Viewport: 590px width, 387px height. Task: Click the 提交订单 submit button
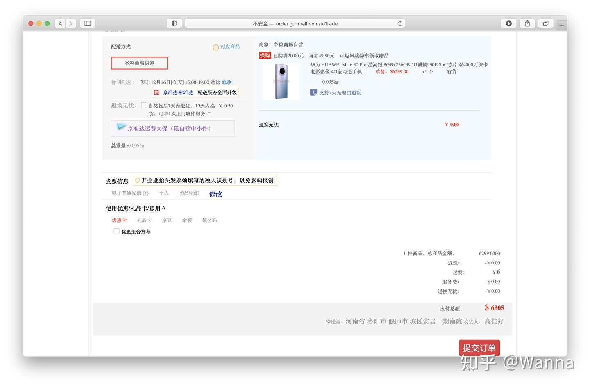[479, 348]
